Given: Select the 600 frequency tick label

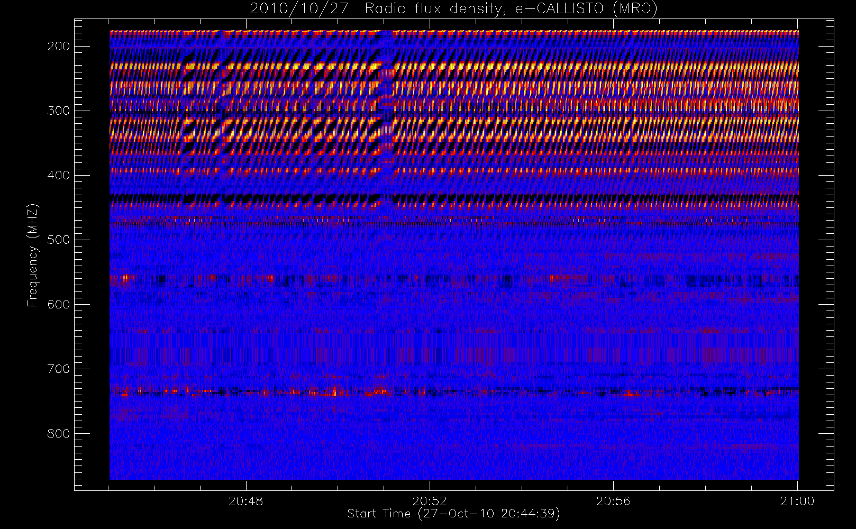Looking at the screenshot, I should [59, 304].
